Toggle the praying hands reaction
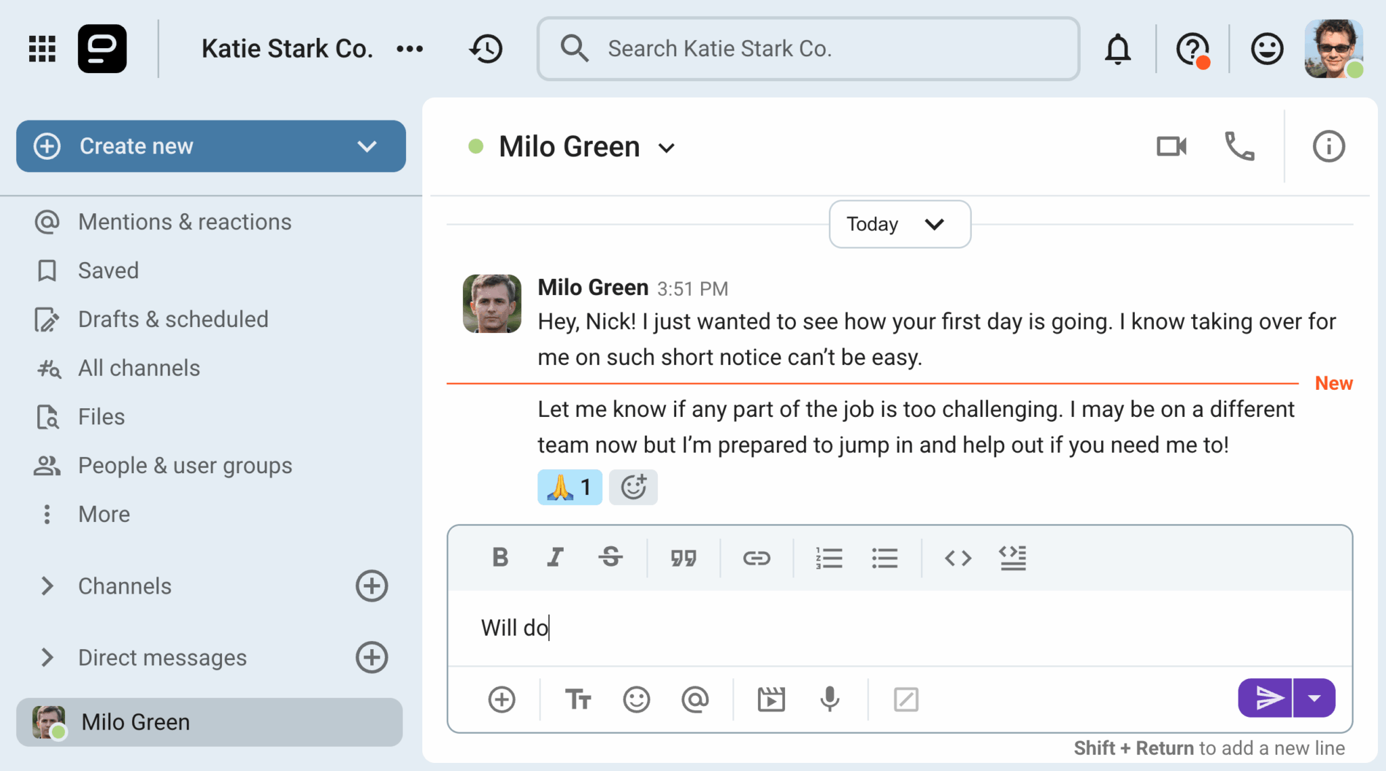Viewport: 1386px width, 771px height. click(x=569, y=487)
